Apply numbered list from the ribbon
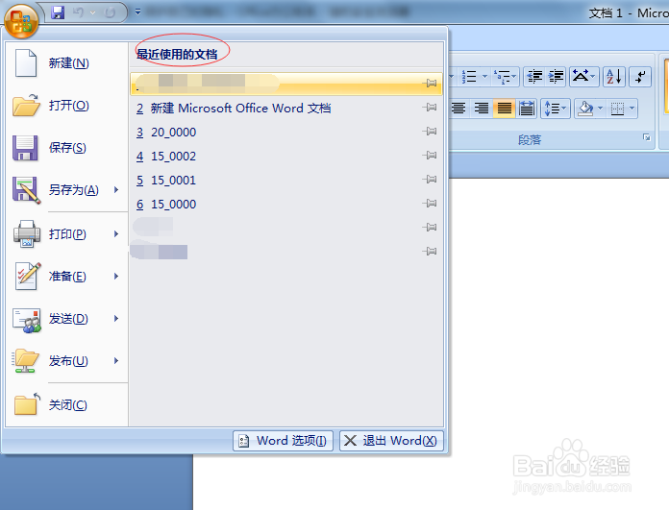Image resolution: width=669 pixels, height=510 pixels. (469, 77)
